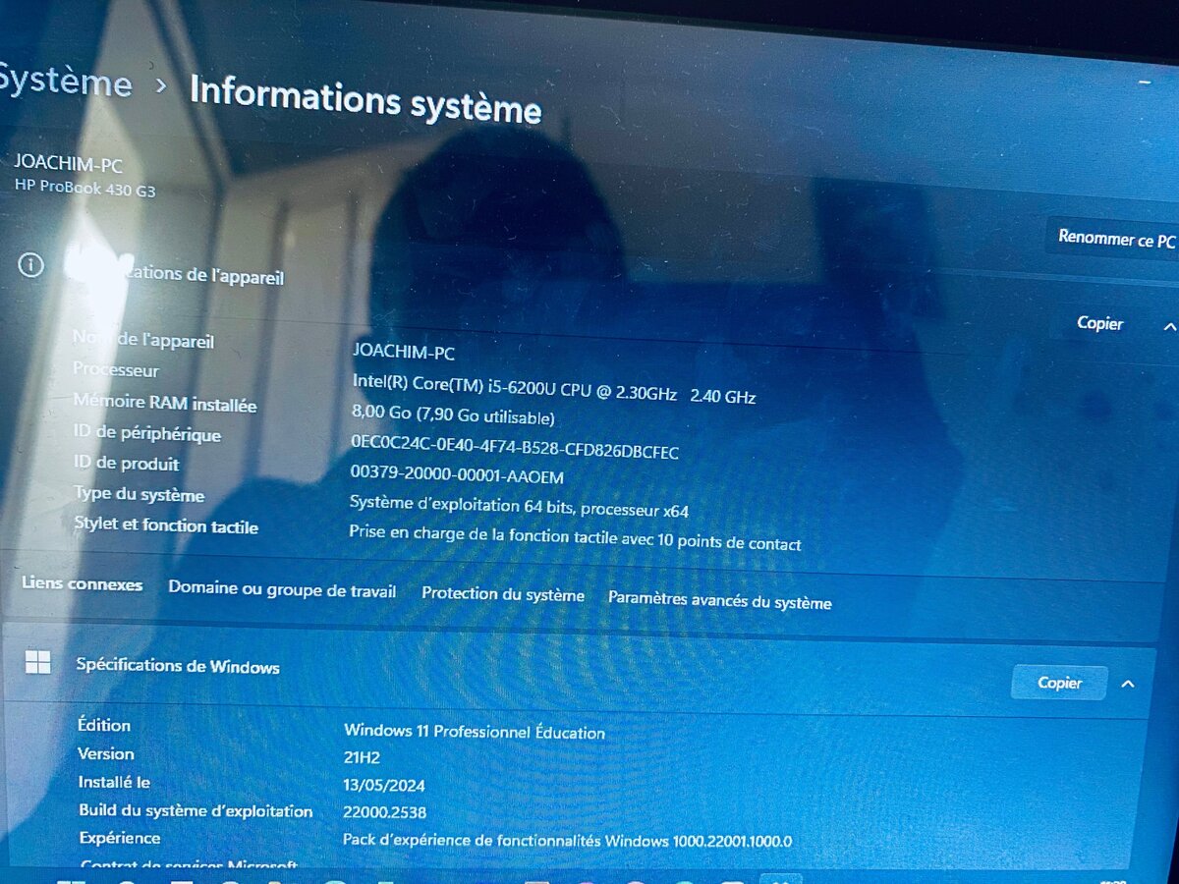Click the Version label
The height and width of the screenshot is (884, 1179).
coord(106,753)
